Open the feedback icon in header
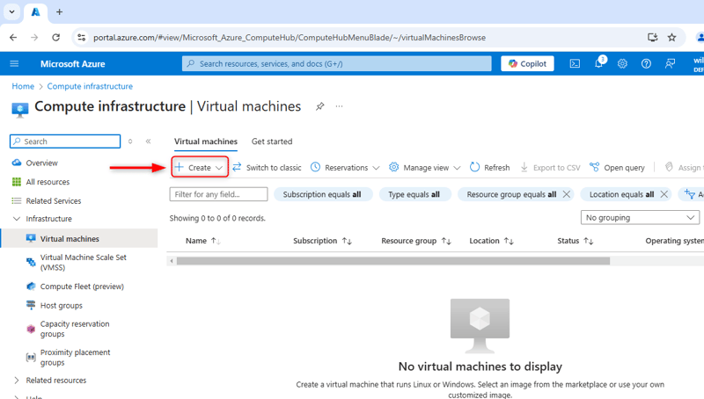The width and height of the screenshot is (704, 399). click(x=670, y=63)
